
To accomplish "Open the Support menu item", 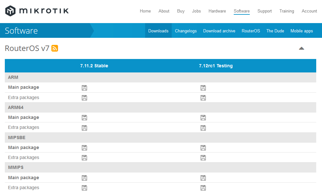I will click(265, 11).
